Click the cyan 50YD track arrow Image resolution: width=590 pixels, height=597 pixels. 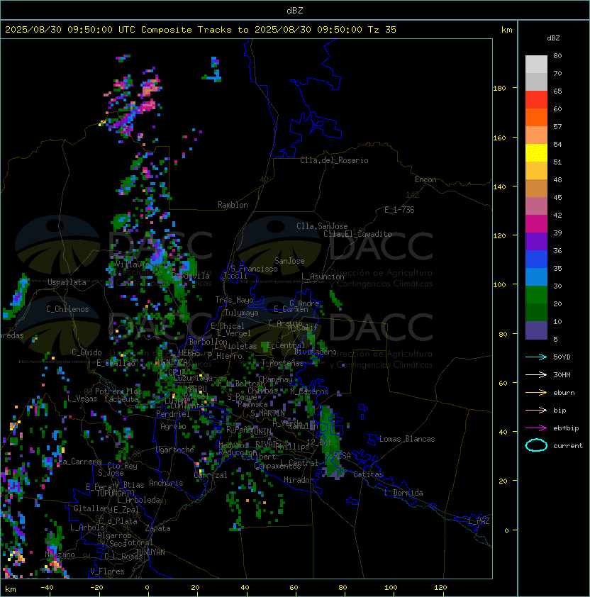tap(536, 357)
